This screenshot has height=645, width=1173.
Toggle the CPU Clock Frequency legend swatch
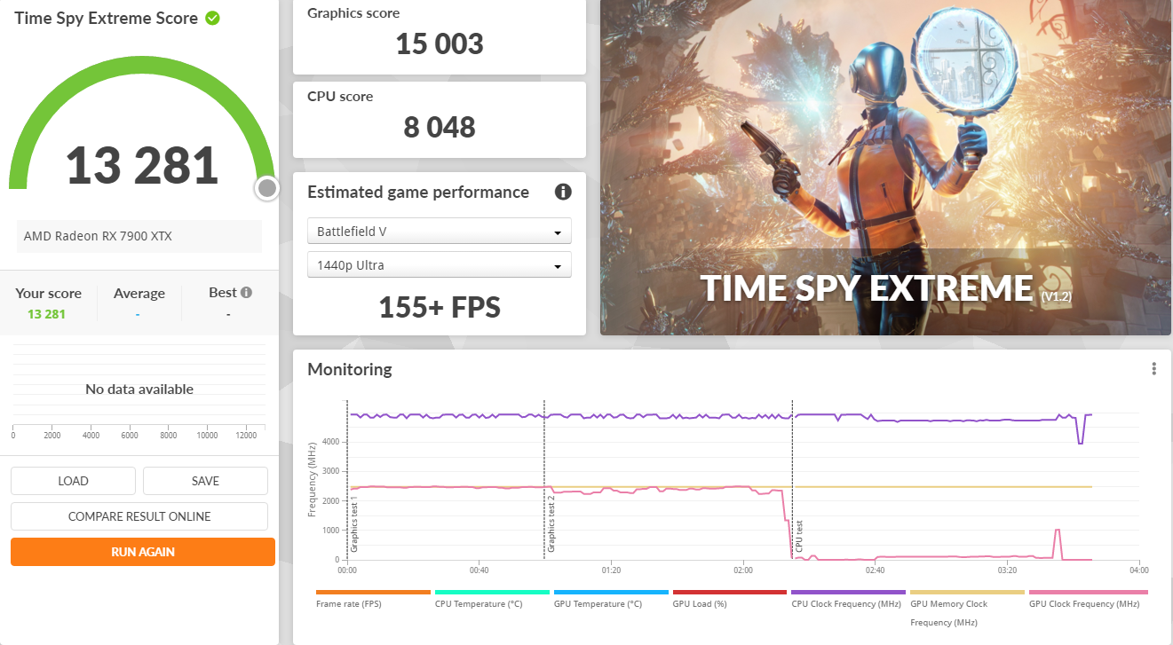(x=849, y=592)
